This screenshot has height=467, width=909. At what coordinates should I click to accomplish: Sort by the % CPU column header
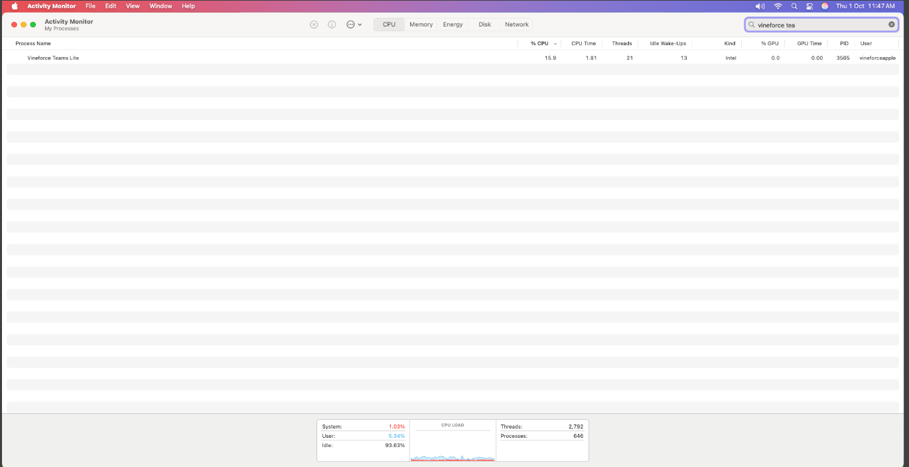pyautogui.click(x=539, y=43)
